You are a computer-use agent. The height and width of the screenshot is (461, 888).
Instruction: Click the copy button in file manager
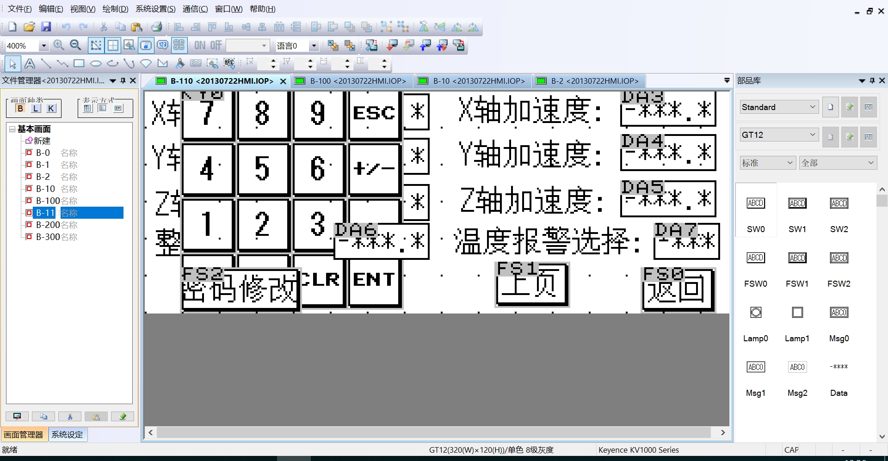[43, 417]
